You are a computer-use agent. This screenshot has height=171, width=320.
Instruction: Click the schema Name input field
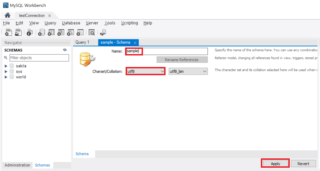pyautogui.click(x=167, y=51)
